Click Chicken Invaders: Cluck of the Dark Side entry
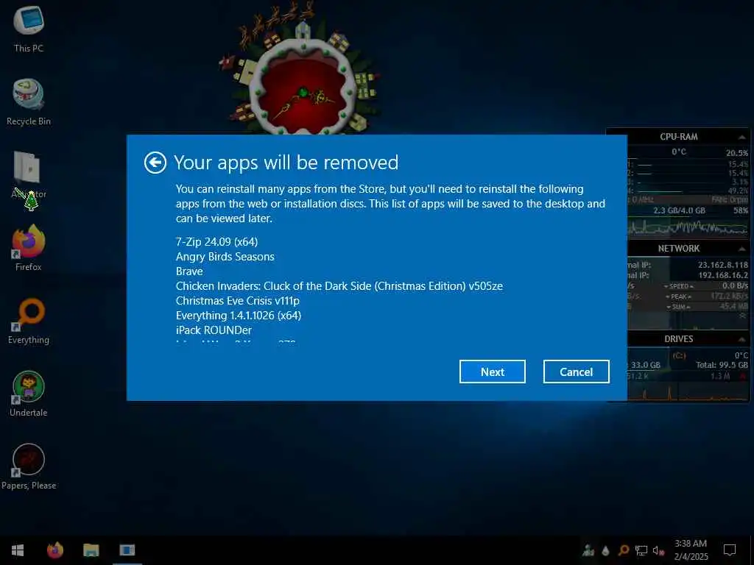The height and width of the screenshot is (565, 754). coord(339,286)
